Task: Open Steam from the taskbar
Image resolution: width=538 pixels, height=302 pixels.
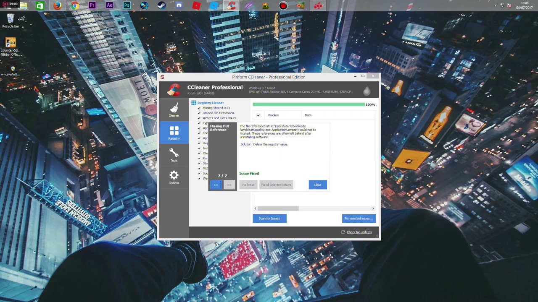Action: coord(161,6)
